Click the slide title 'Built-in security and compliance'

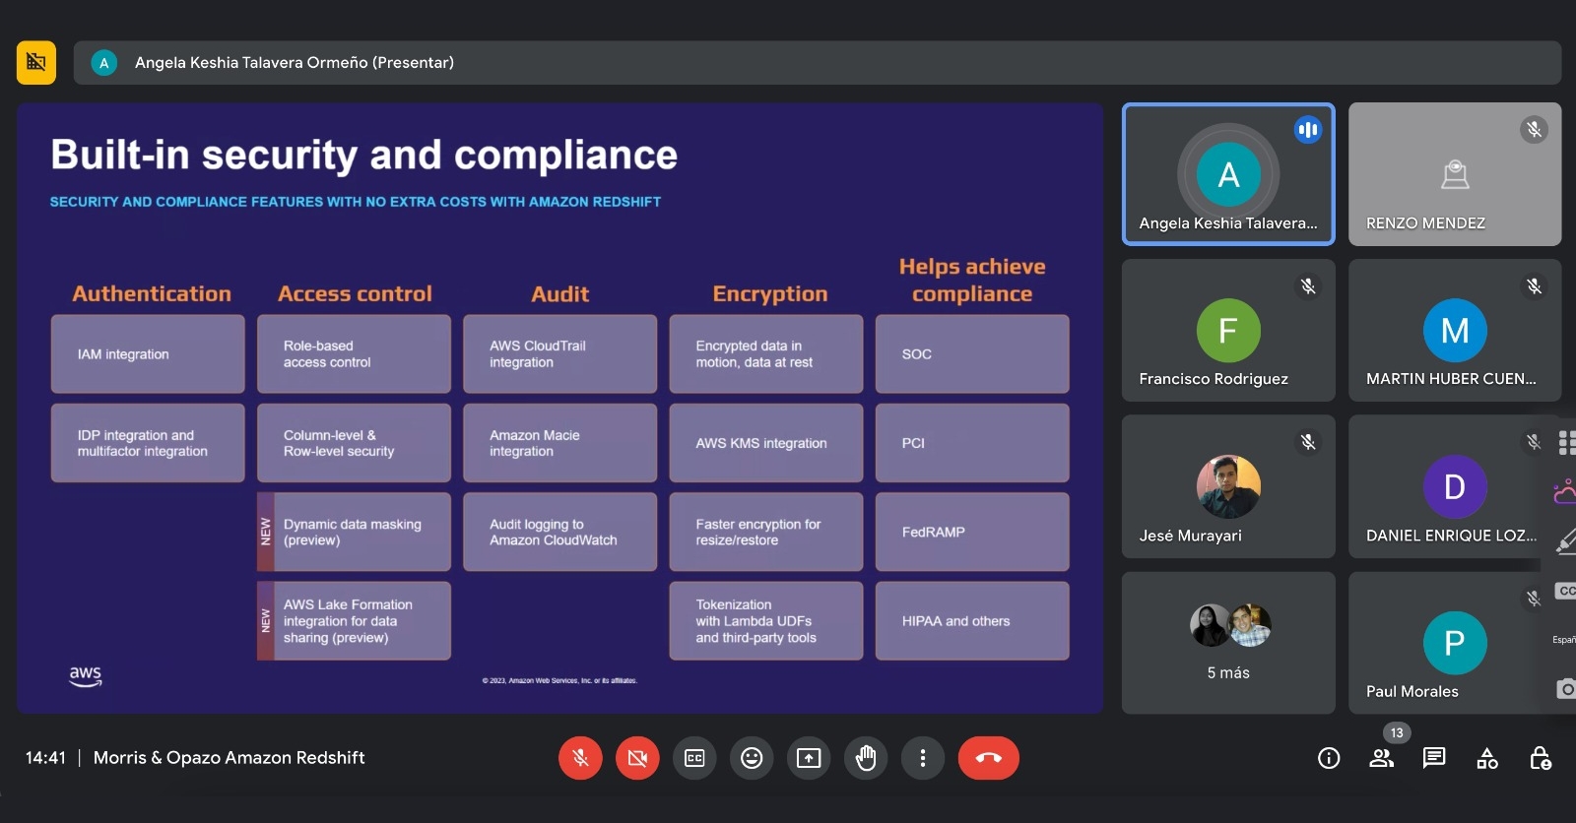(x=364, y=155)
